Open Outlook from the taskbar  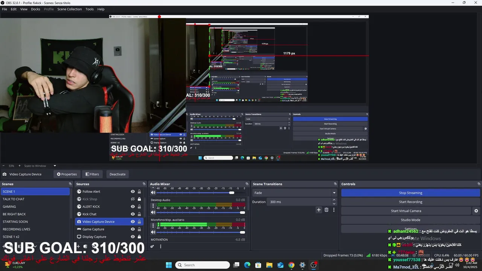click(280, 265)
